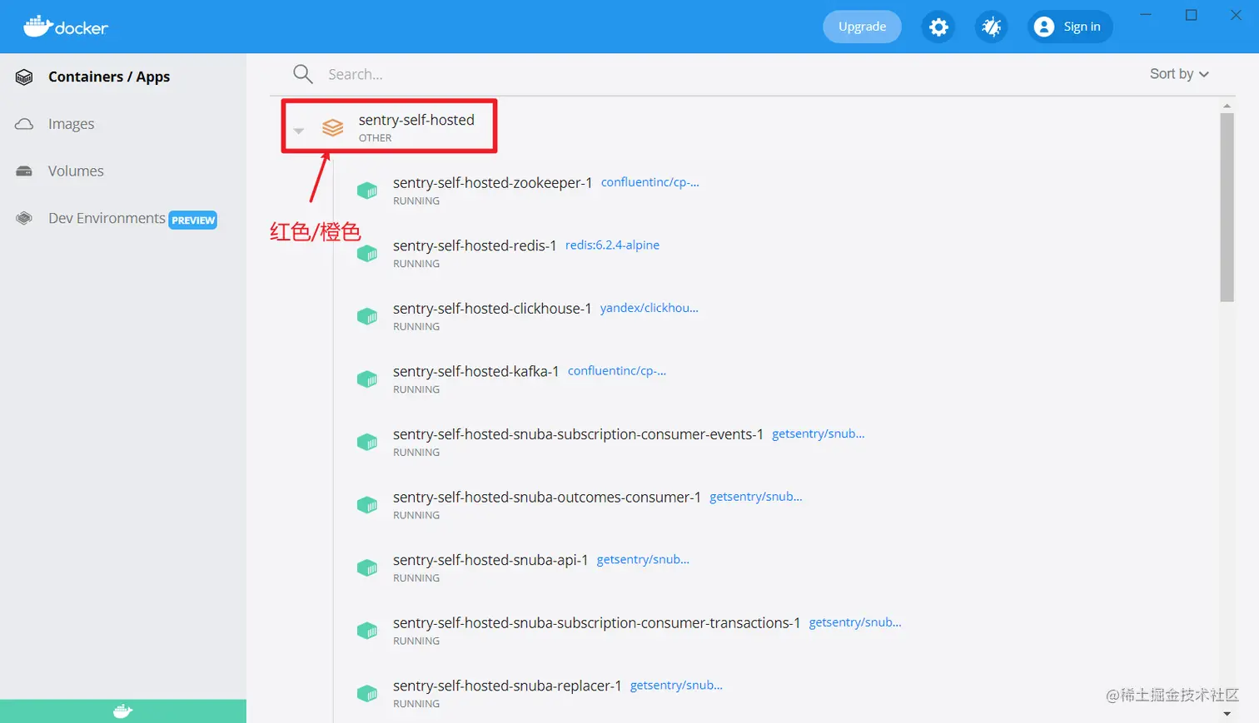Open the Sort by dropdown

[1179, 74]
